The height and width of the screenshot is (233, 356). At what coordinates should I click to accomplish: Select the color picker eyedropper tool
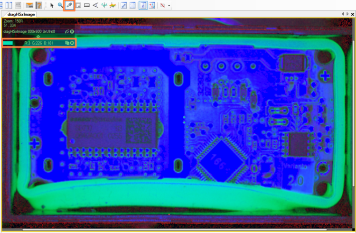(69, 6)
